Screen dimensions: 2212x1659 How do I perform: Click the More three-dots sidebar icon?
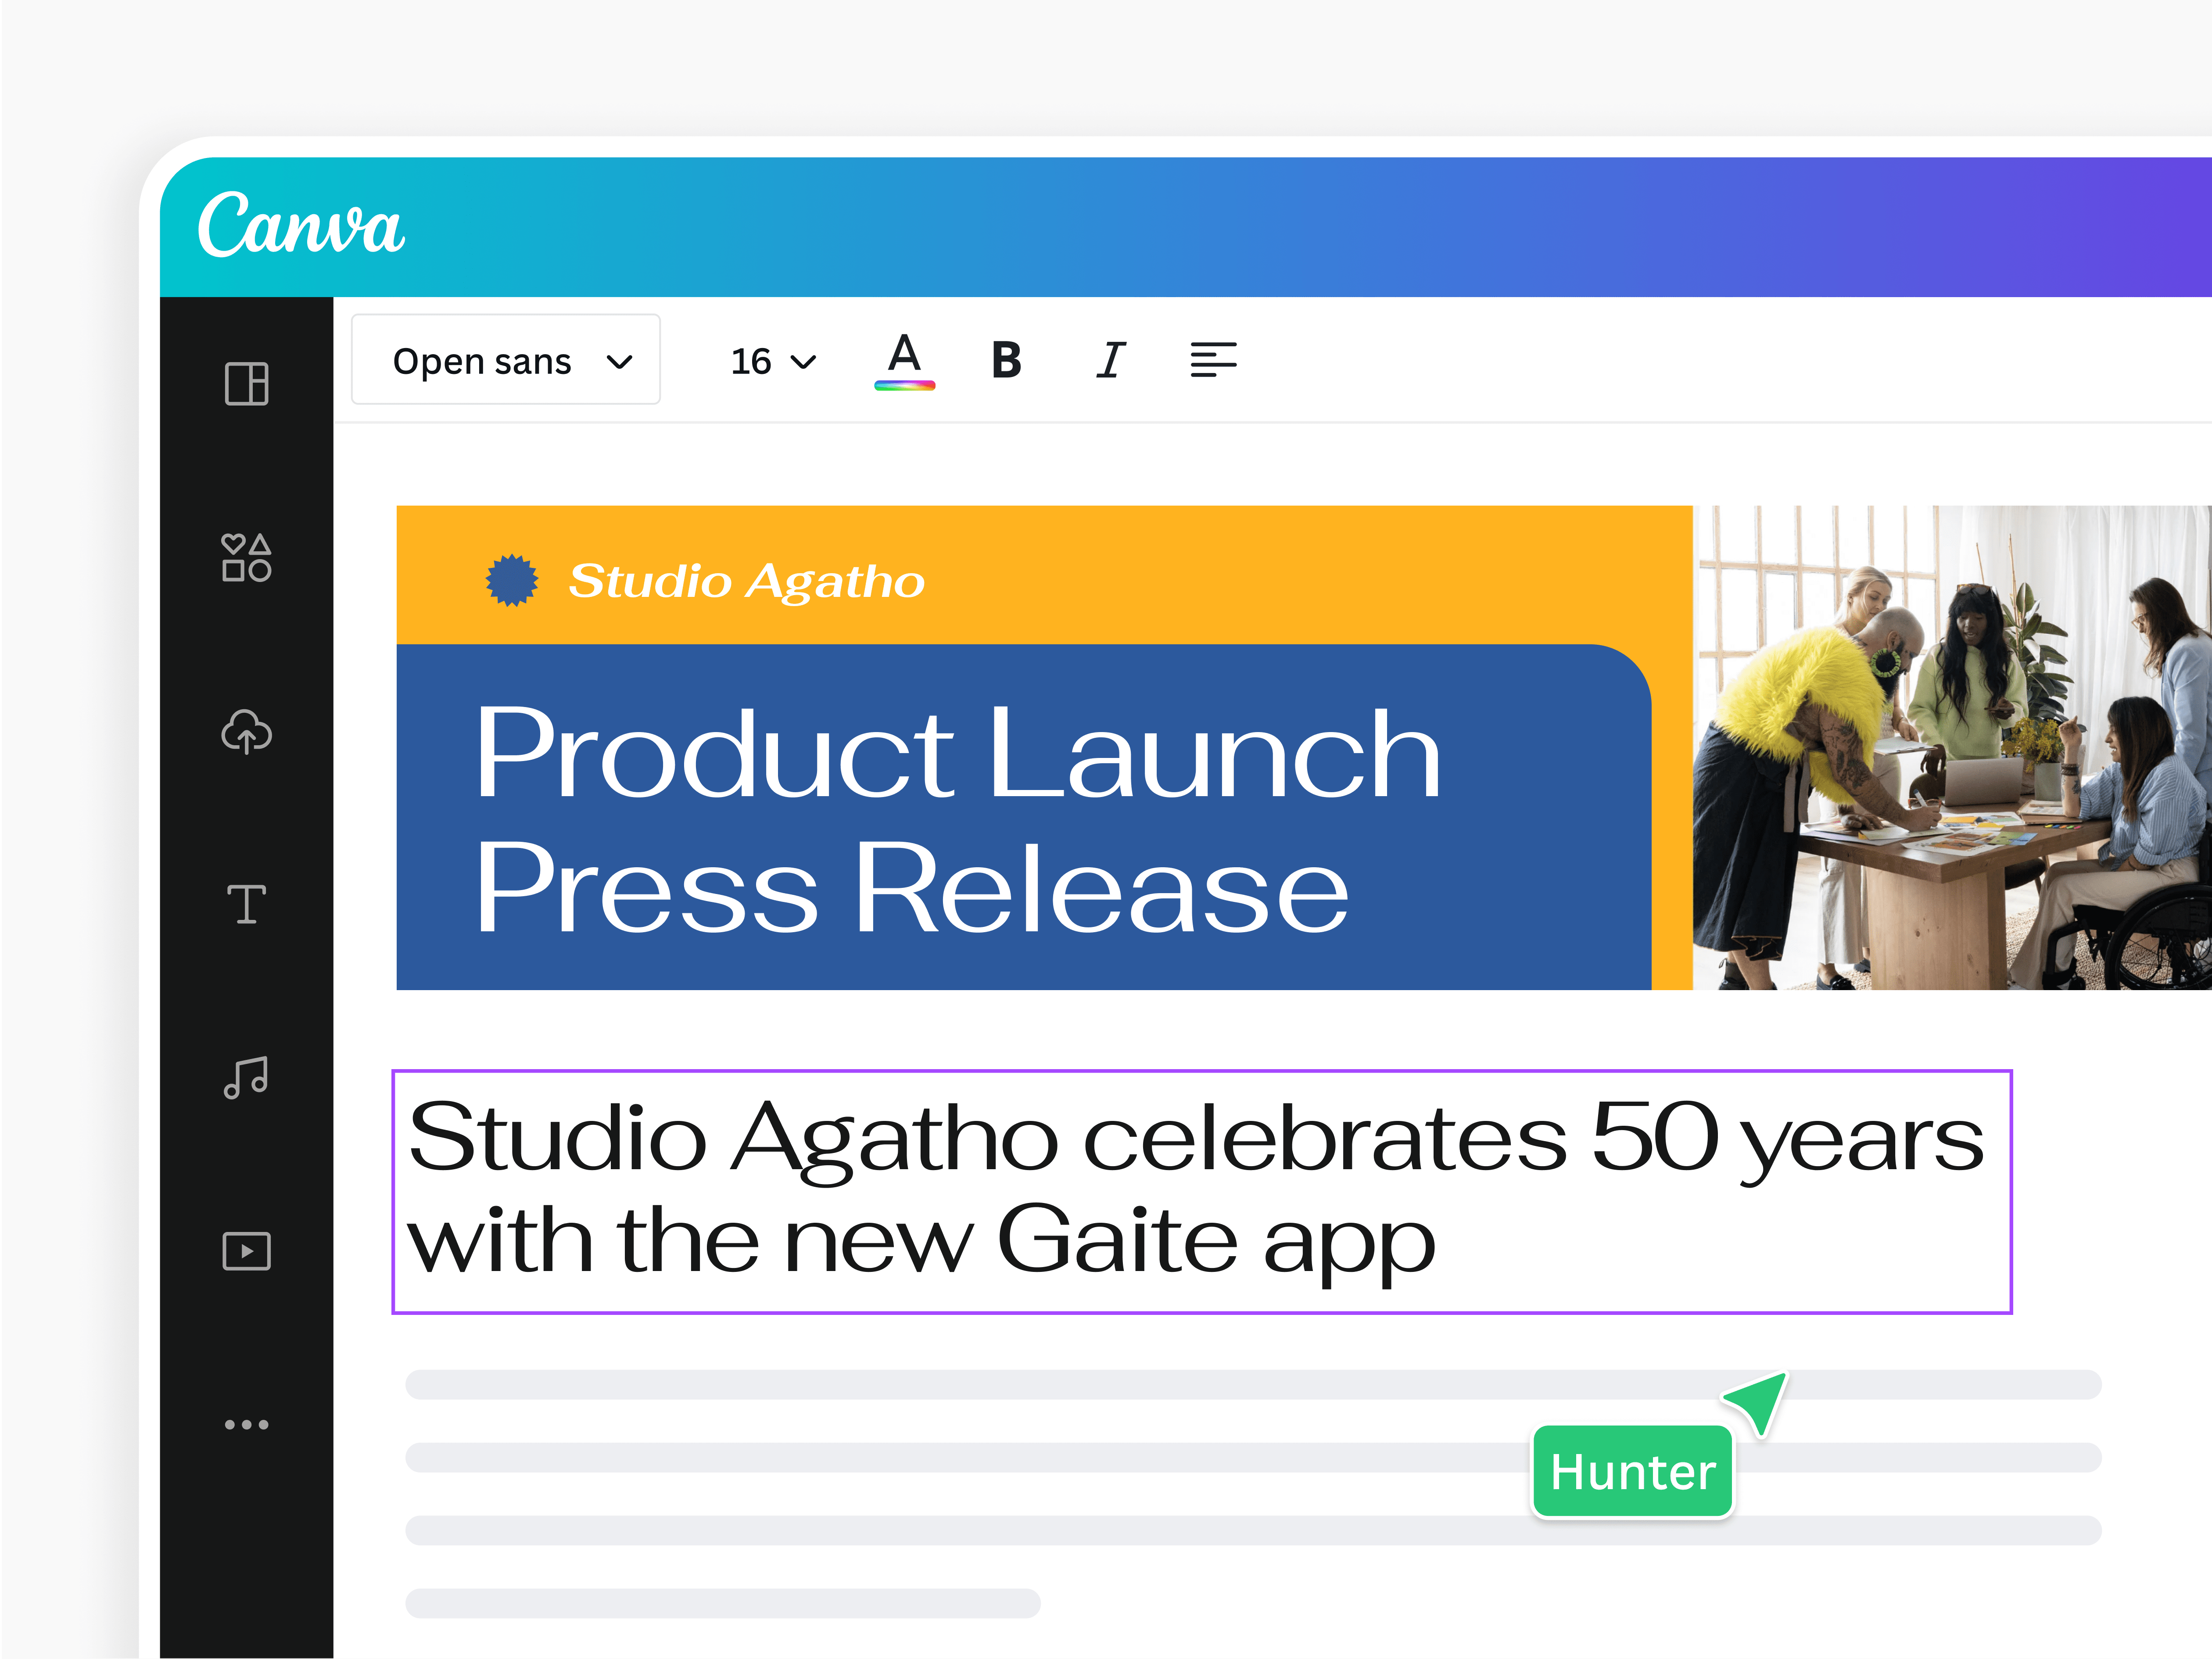point(246,1424)
